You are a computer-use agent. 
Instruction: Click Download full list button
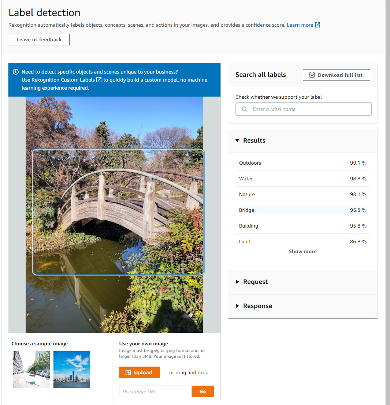(x=336, y=75)
